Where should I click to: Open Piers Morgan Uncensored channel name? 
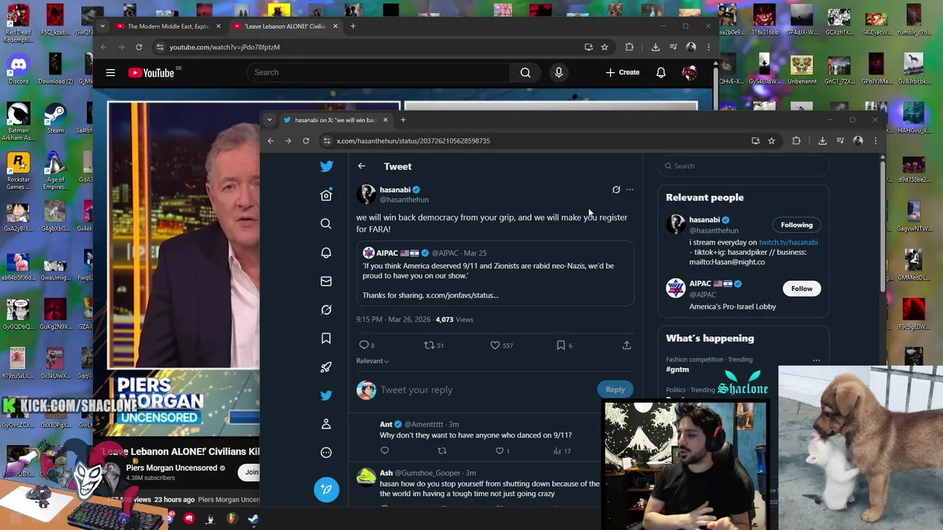(172, 468)
